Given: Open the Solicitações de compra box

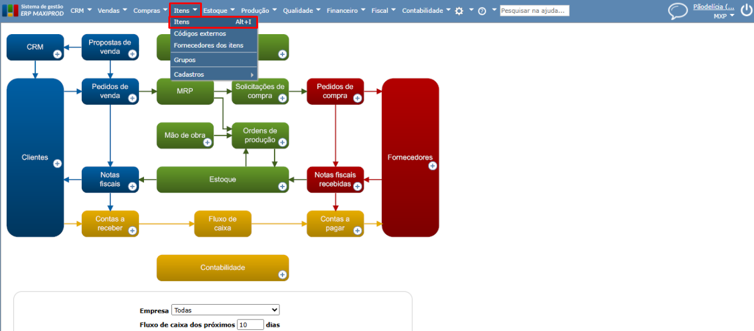Looking at the screenshot, I should coord(260,91).
